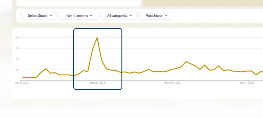The width and height of the screenshot is (263, 118).
Task: Click the Sep 7, 2025 axis label
Action: click(247, 83)
